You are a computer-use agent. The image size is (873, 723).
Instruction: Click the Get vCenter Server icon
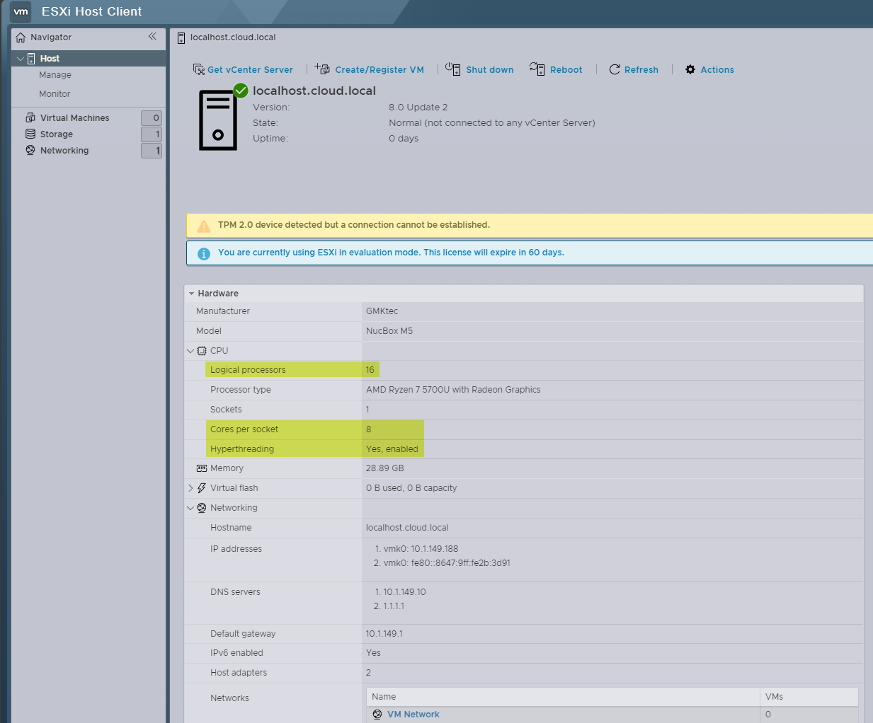coord(198,69)
